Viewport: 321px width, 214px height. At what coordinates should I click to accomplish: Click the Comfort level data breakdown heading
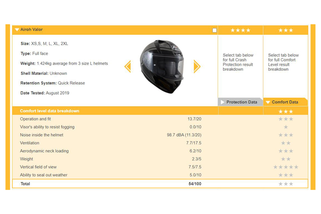point(49,111)
